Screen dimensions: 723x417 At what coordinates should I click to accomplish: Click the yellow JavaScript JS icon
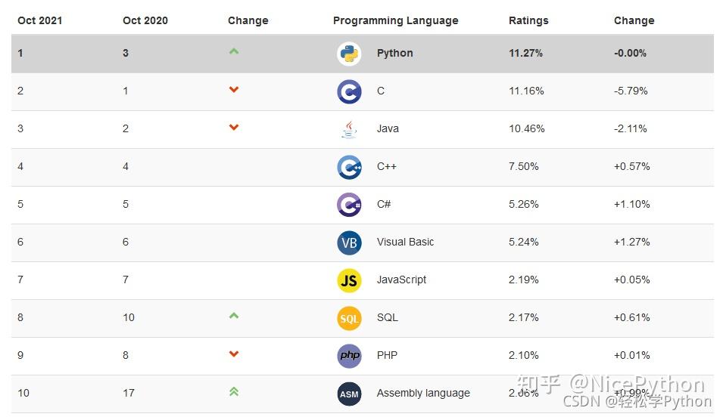pos(349,280)
